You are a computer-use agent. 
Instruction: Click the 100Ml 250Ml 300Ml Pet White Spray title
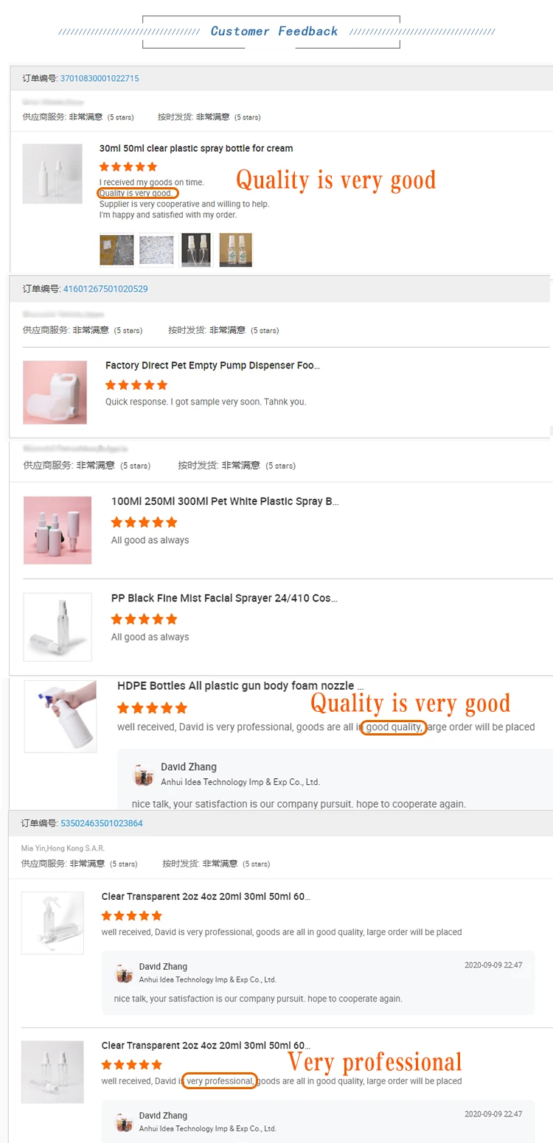pos(225,502)
